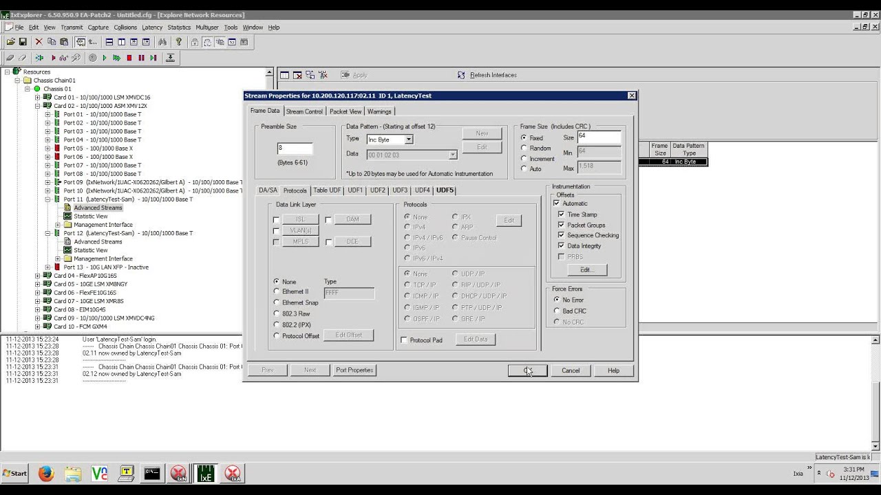This screenshot has width=881, height=495.
Task: Click the red X delete icon
Action: [39, 42]
